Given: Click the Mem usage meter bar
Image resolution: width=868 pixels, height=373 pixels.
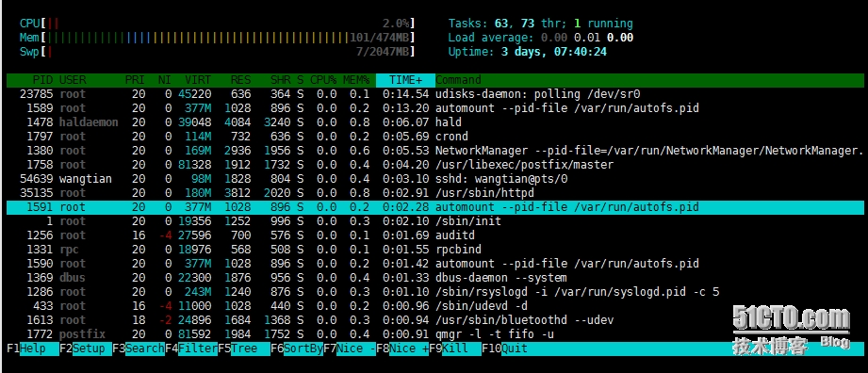Looking at the screenshot, I should pos(217,38).
